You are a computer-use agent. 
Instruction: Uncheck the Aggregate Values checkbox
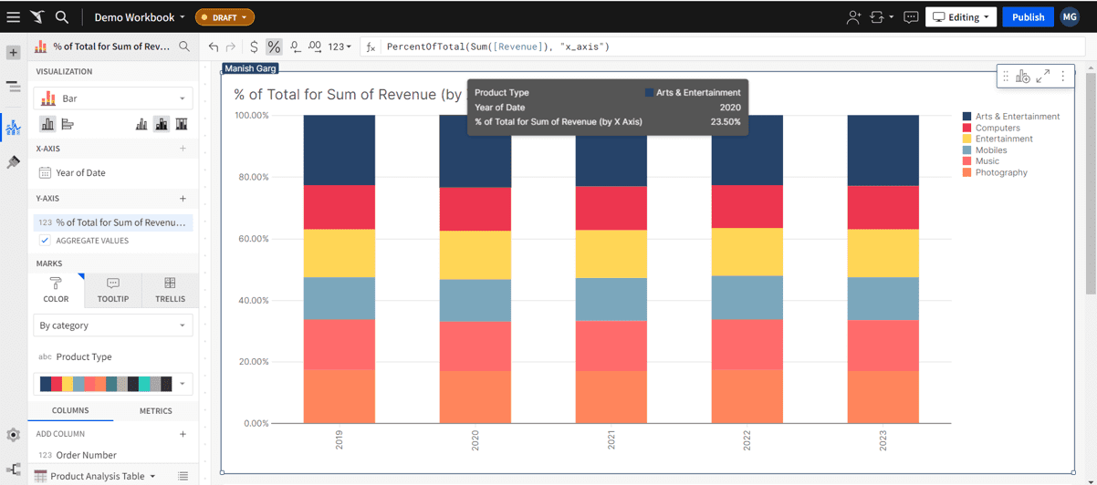coord(45,241)
